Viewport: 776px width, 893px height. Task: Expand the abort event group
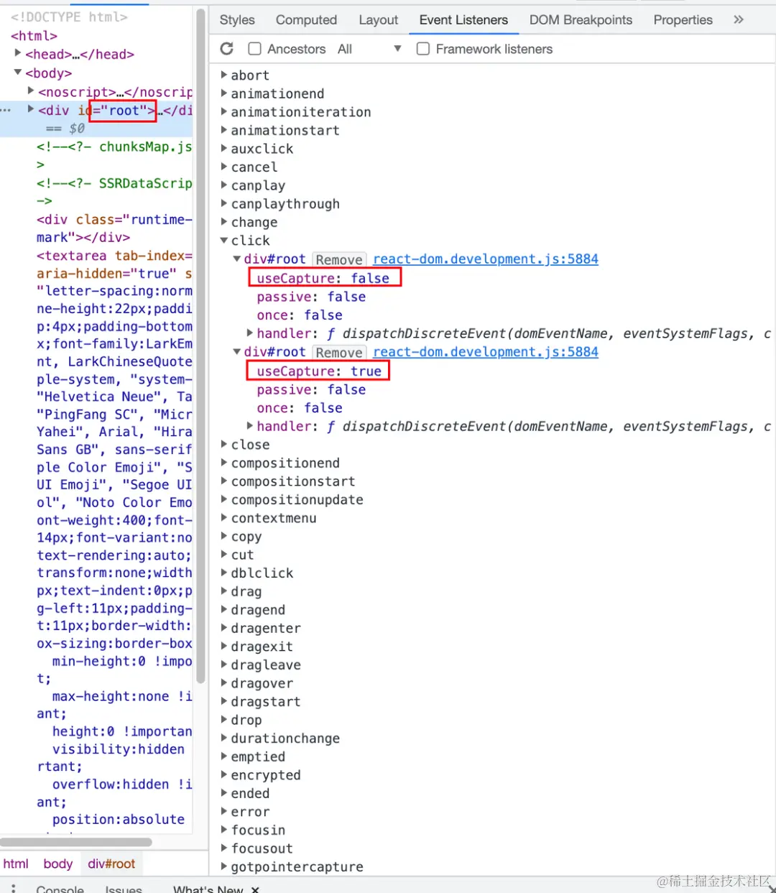pyautogui.click(x=224, y=75)
